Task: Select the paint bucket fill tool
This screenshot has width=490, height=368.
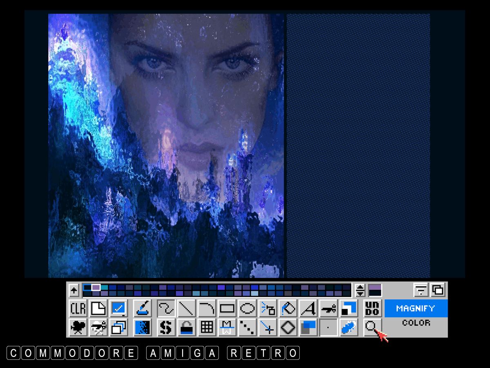Action: click(x=288, y=308)
